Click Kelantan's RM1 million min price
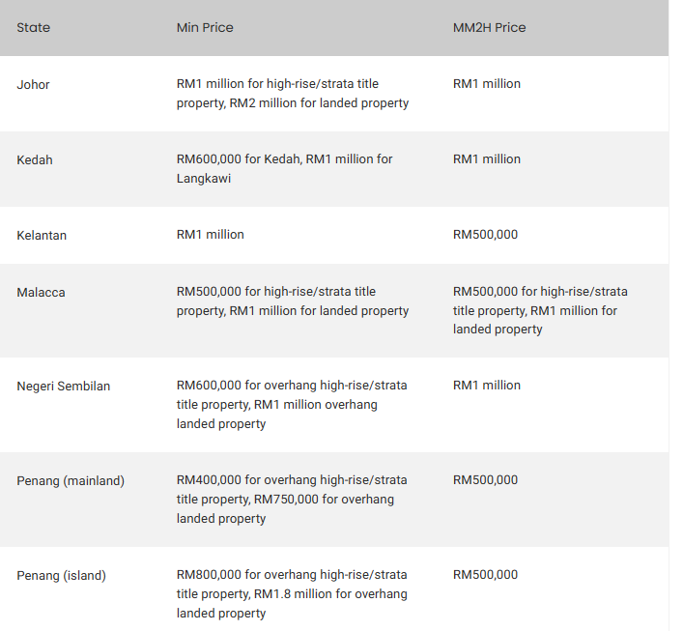Viewport: 683px width, 631px height. pyautogui.click(x=210, y=235)
